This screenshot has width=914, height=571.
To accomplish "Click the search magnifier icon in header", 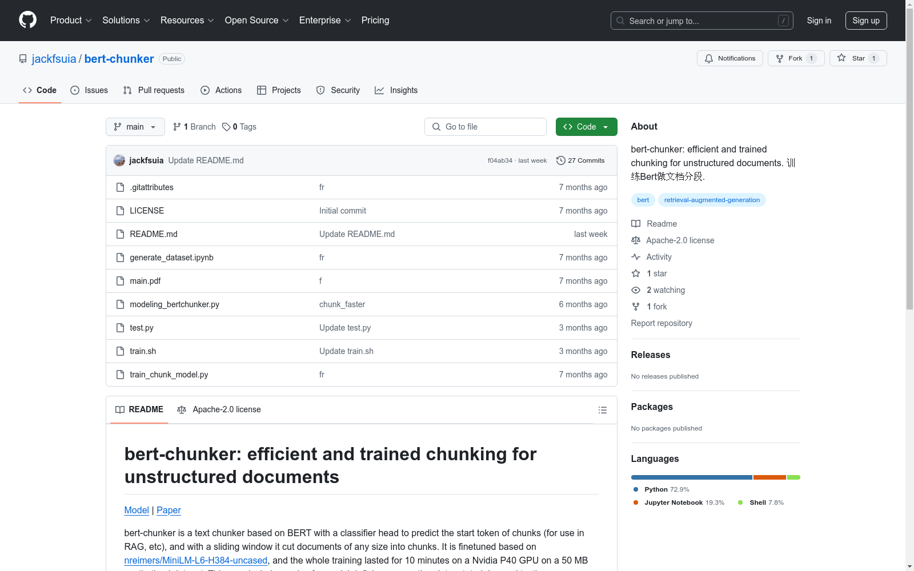I will pos(620,21).
